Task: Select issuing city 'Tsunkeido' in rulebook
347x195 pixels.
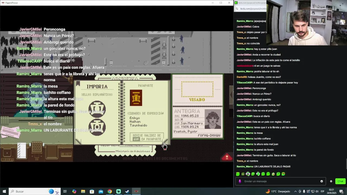Action: (x=138, y=125)
